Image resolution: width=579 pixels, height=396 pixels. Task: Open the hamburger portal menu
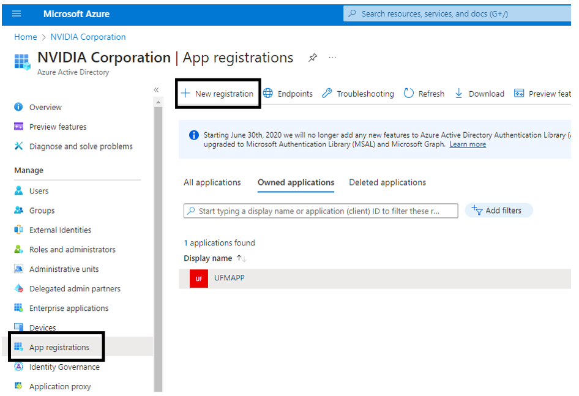pos(17,13)
